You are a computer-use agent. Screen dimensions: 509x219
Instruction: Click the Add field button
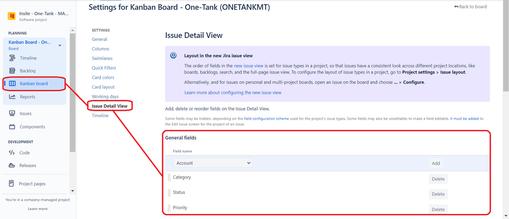pyautogui.click(x=436, y=163)
